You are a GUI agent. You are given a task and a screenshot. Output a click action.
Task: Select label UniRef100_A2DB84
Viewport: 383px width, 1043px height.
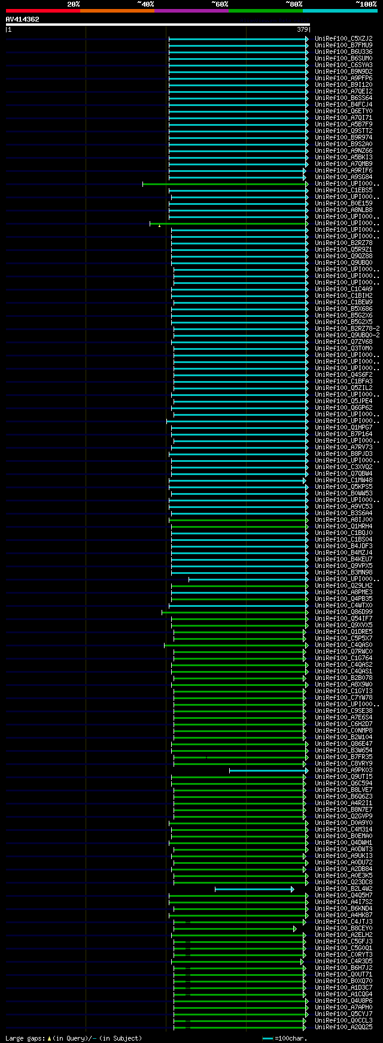(344, 869)
